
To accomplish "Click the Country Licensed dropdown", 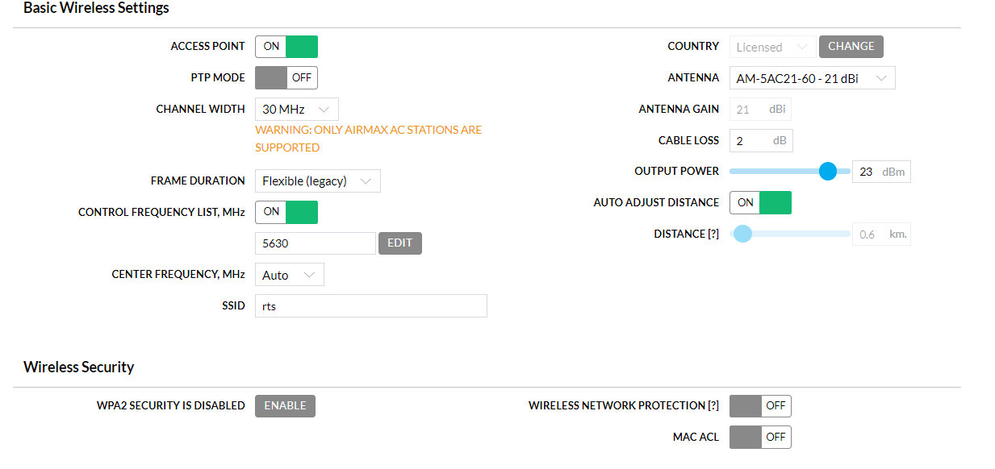I will [x=772, y=48].
